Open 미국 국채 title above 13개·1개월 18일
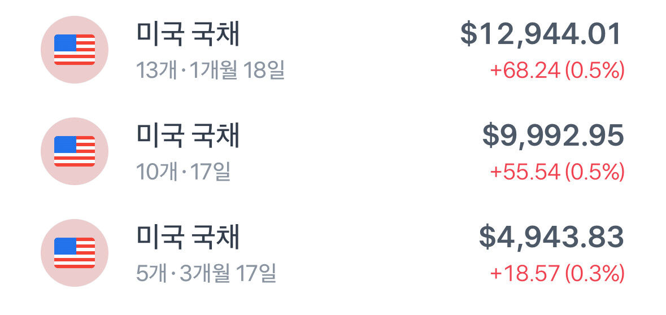The height and width of the screenshot is (315, 666). pyautogui.click(x=188, y=35)
